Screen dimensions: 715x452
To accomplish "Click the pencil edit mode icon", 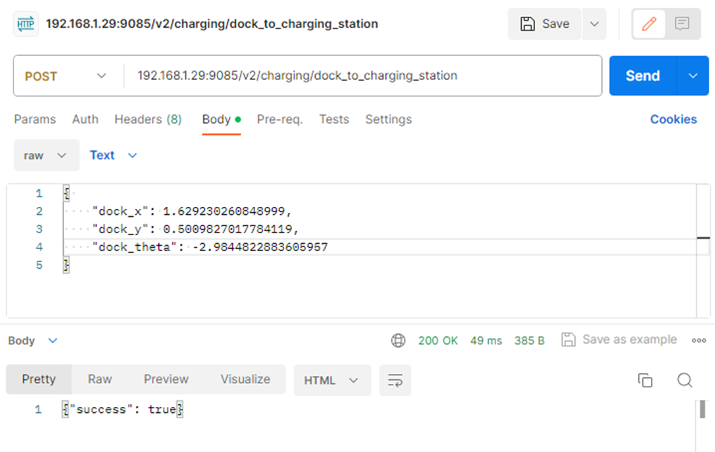I will coord(649,24).
